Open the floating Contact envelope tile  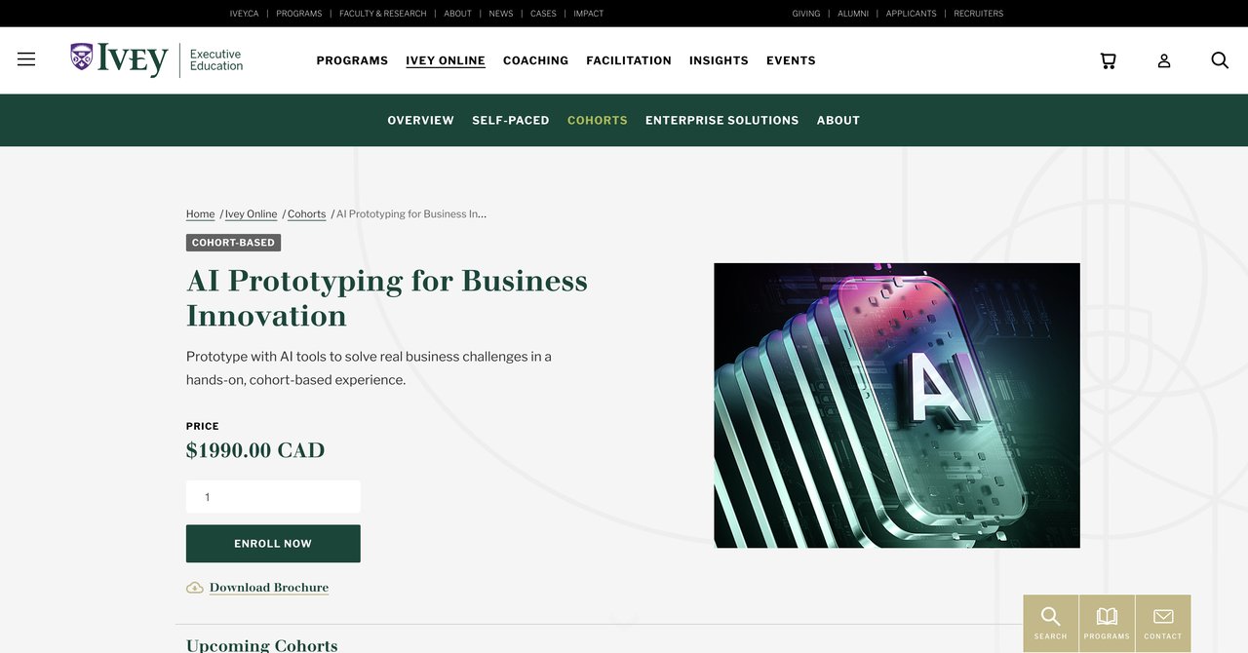tap(1163, 624)
